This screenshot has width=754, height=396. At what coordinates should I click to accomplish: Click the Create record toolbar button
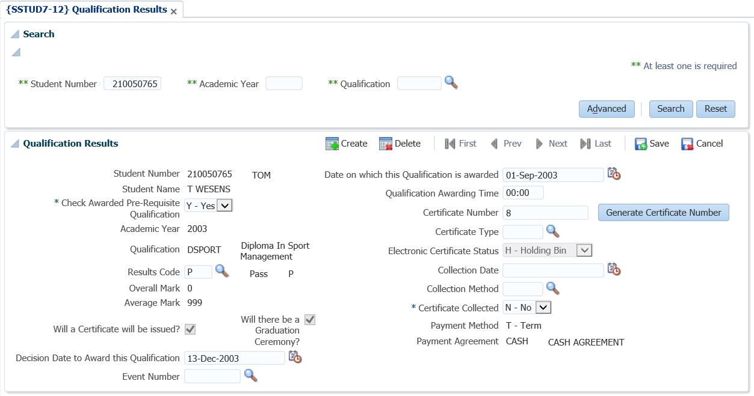[347, 144]
